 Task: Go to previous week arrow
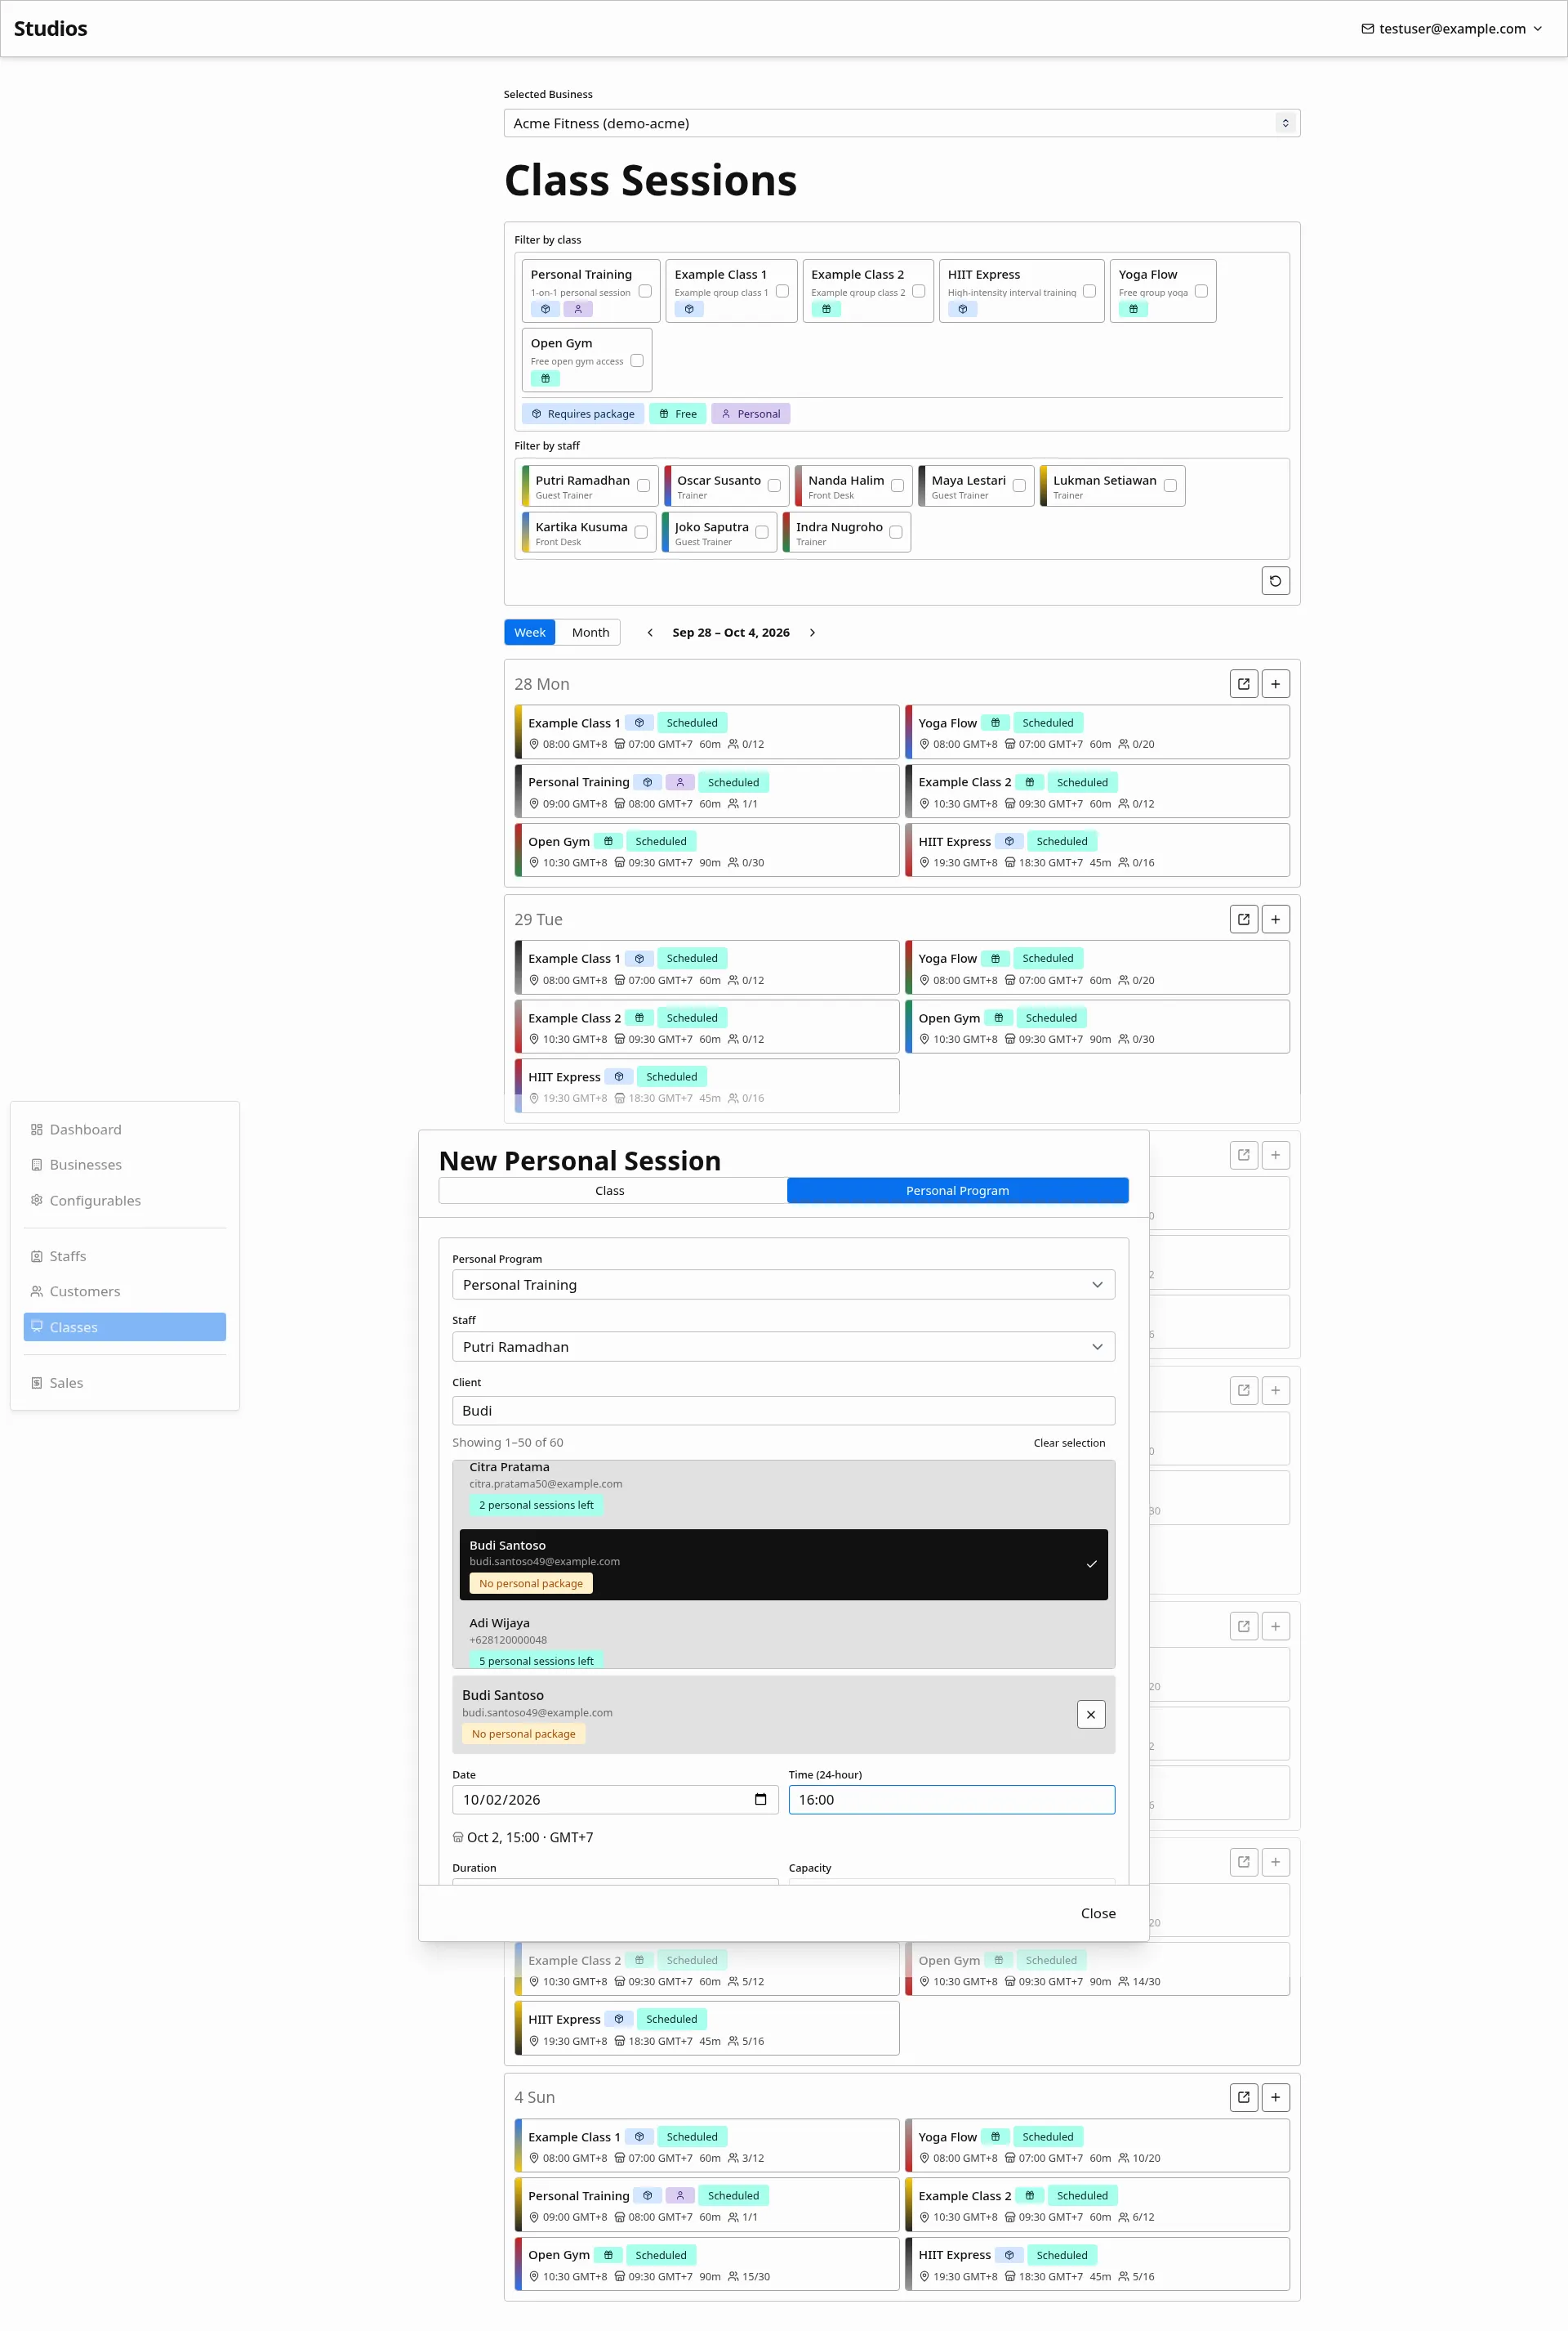coord(650,633)
